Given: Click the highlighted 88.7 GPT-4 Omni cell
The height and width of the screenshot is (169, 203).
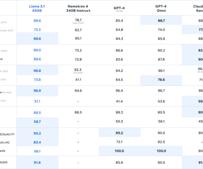Looking at the screenshot, I should (x=161, y=20).
